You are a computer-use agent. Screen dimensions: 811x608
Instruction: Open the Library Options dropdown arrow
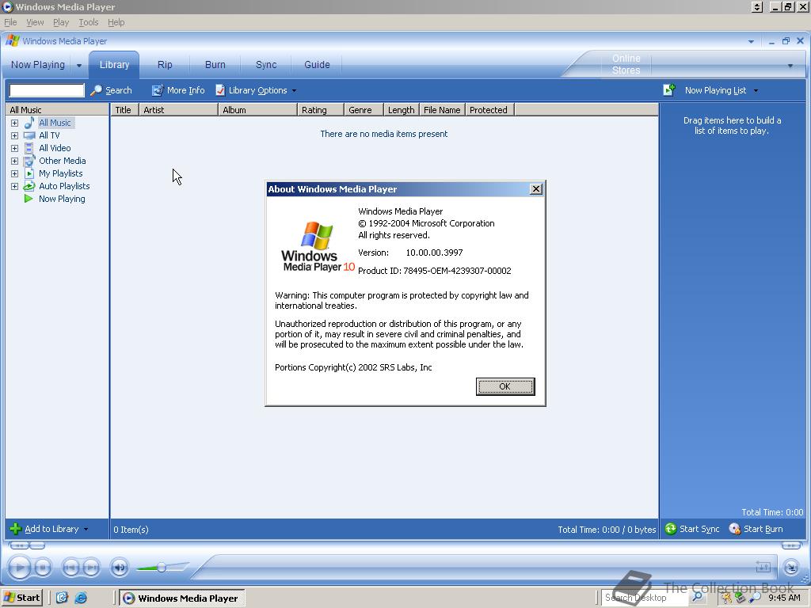294,90
